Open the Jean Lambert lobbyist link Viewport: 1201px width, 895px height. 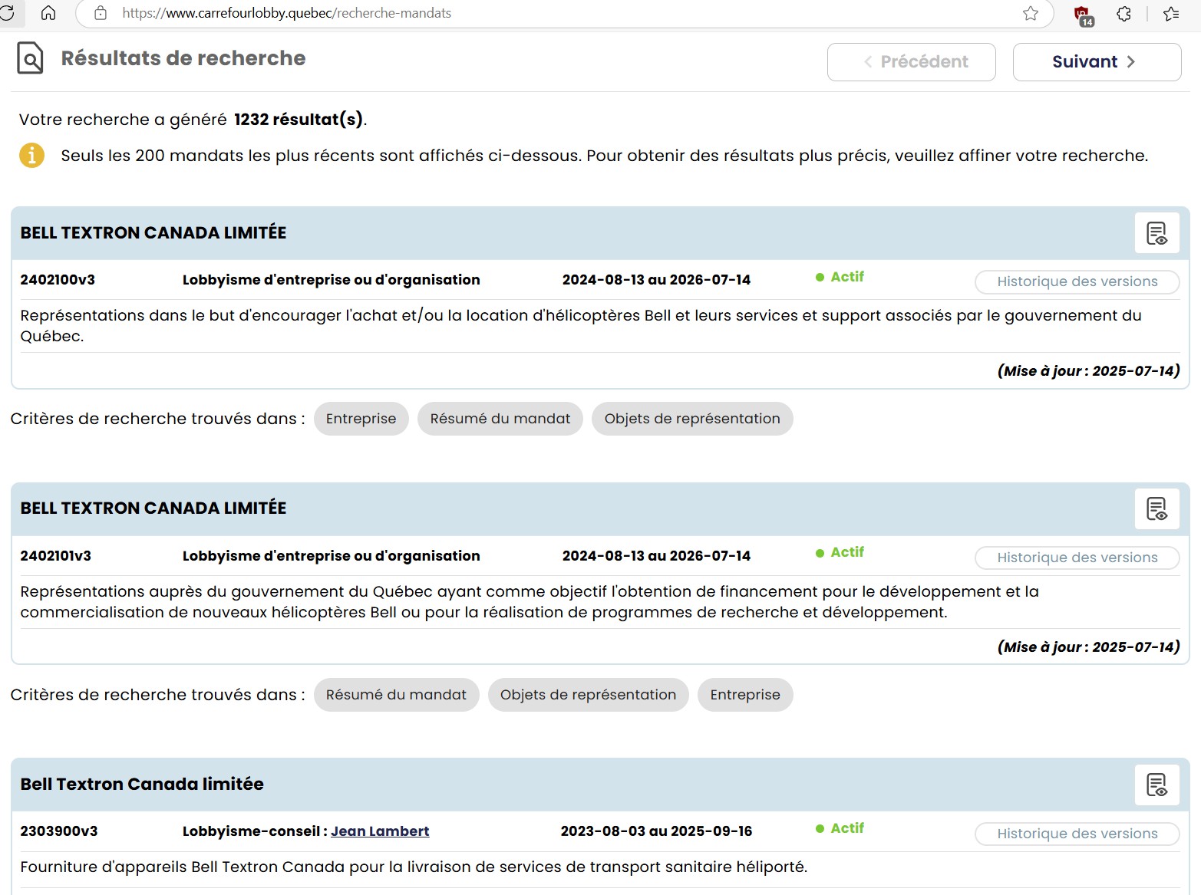[380, 831]
